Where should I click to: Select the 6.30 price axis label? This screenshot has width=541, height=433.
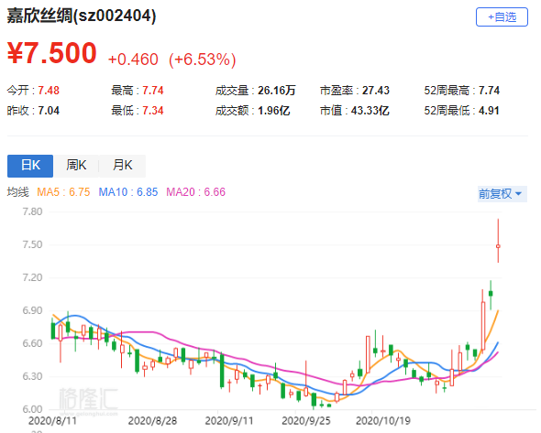[32, 376]
